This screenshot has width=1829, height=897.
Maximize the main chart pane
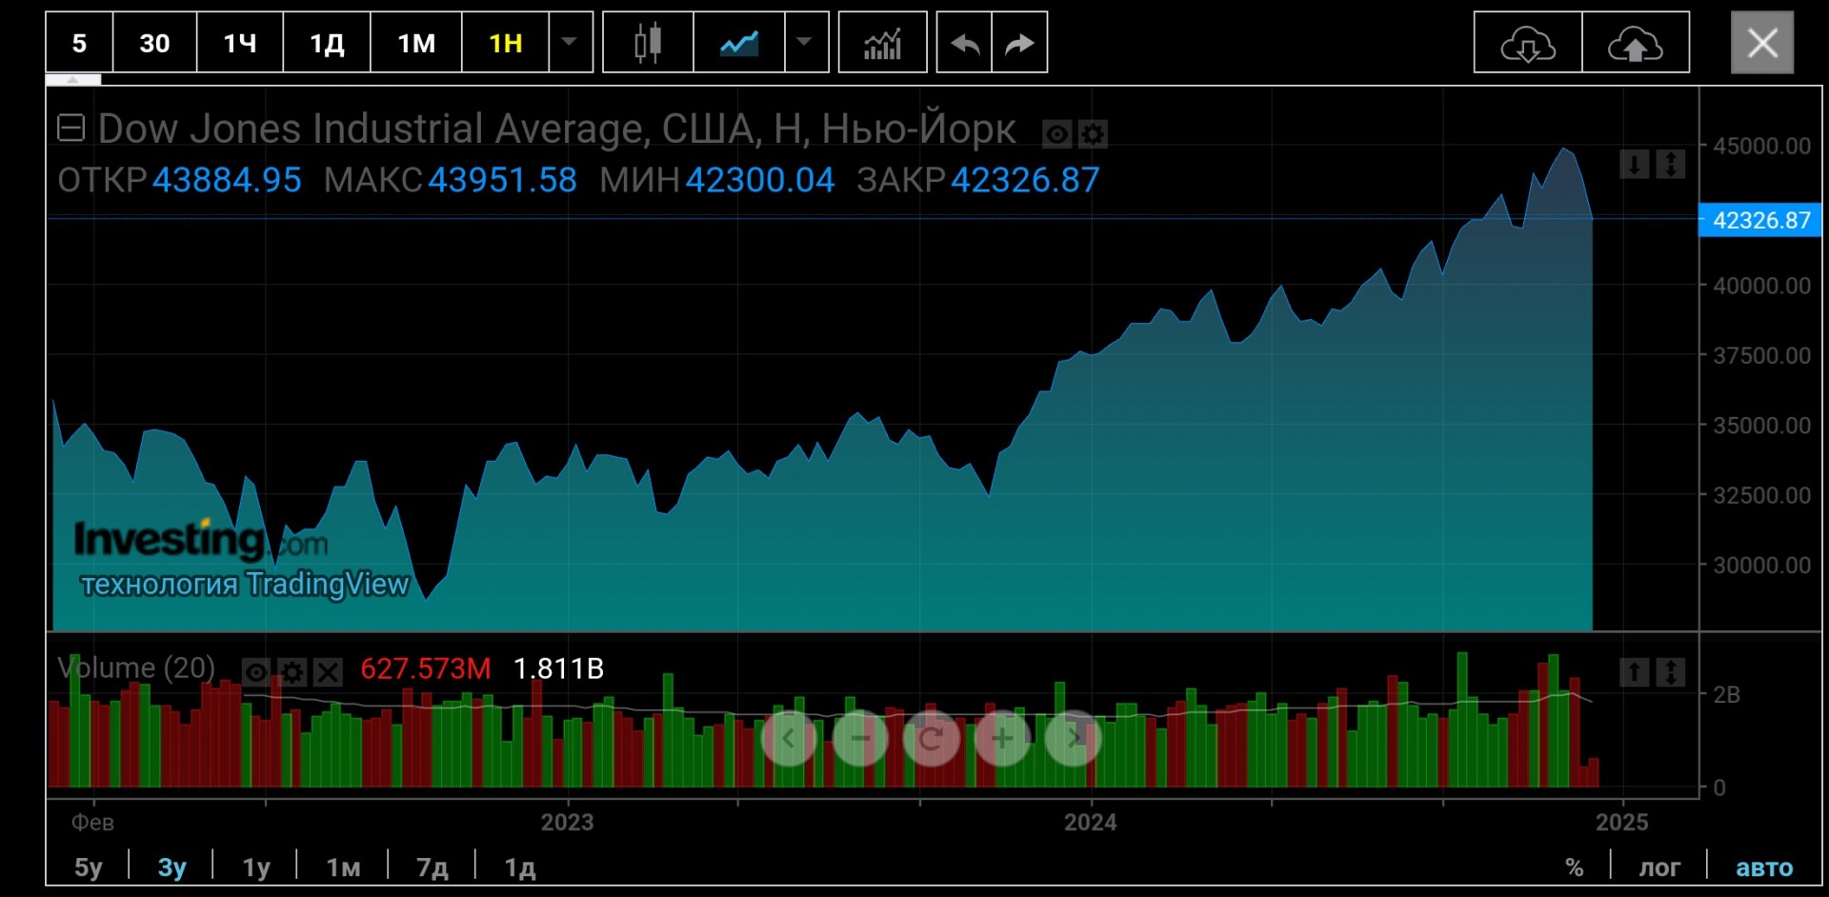click(x=1671, y=165)
